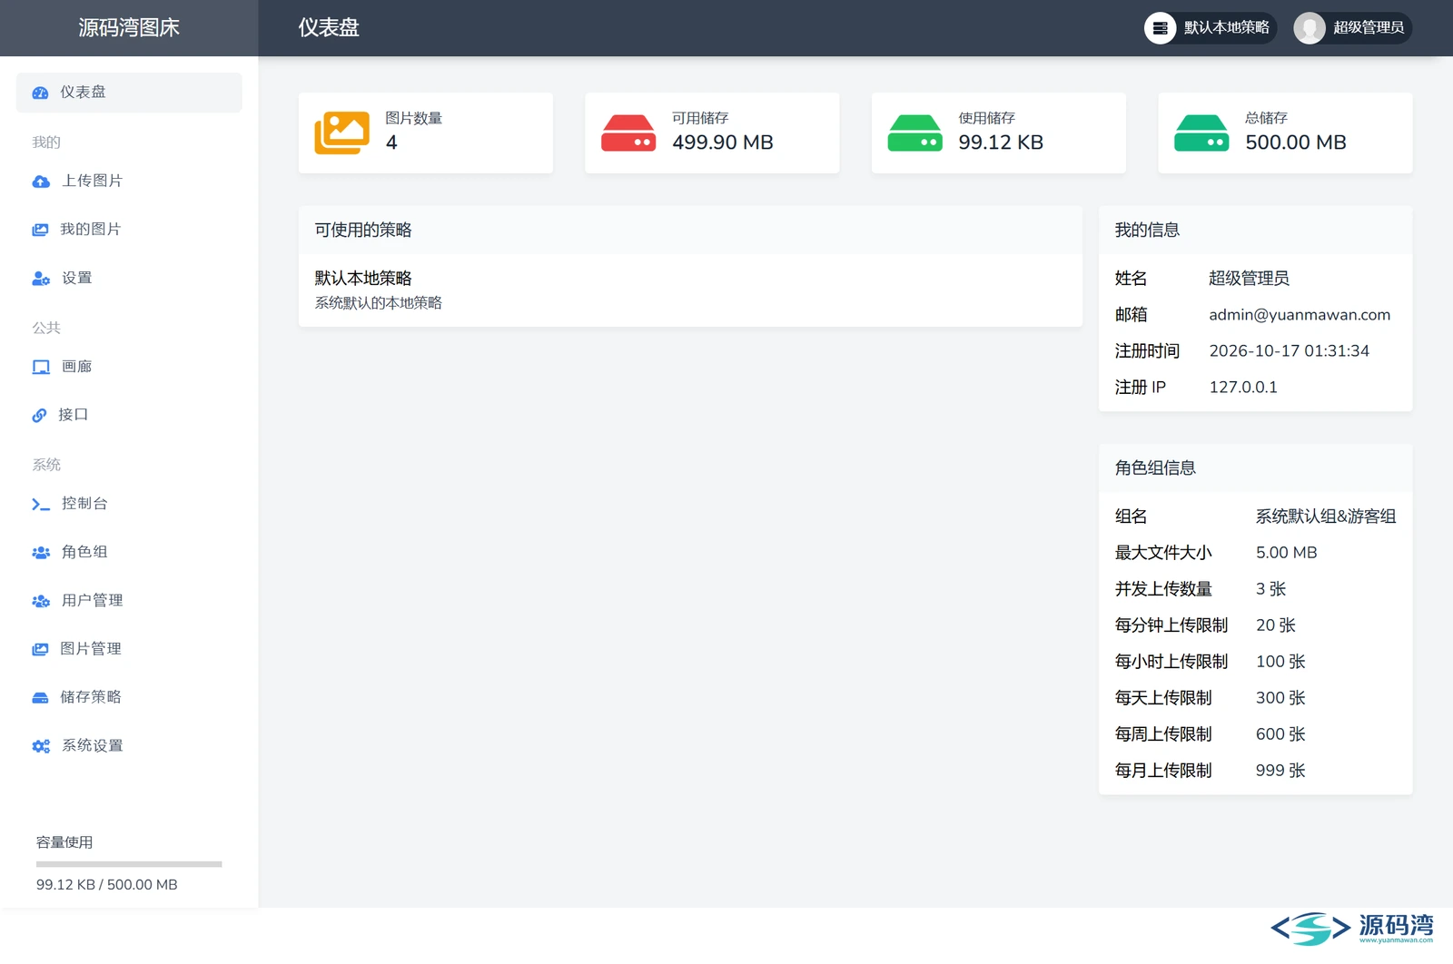
Task: Go to 图片管理 in the sidebar
Action: [129, 649]
